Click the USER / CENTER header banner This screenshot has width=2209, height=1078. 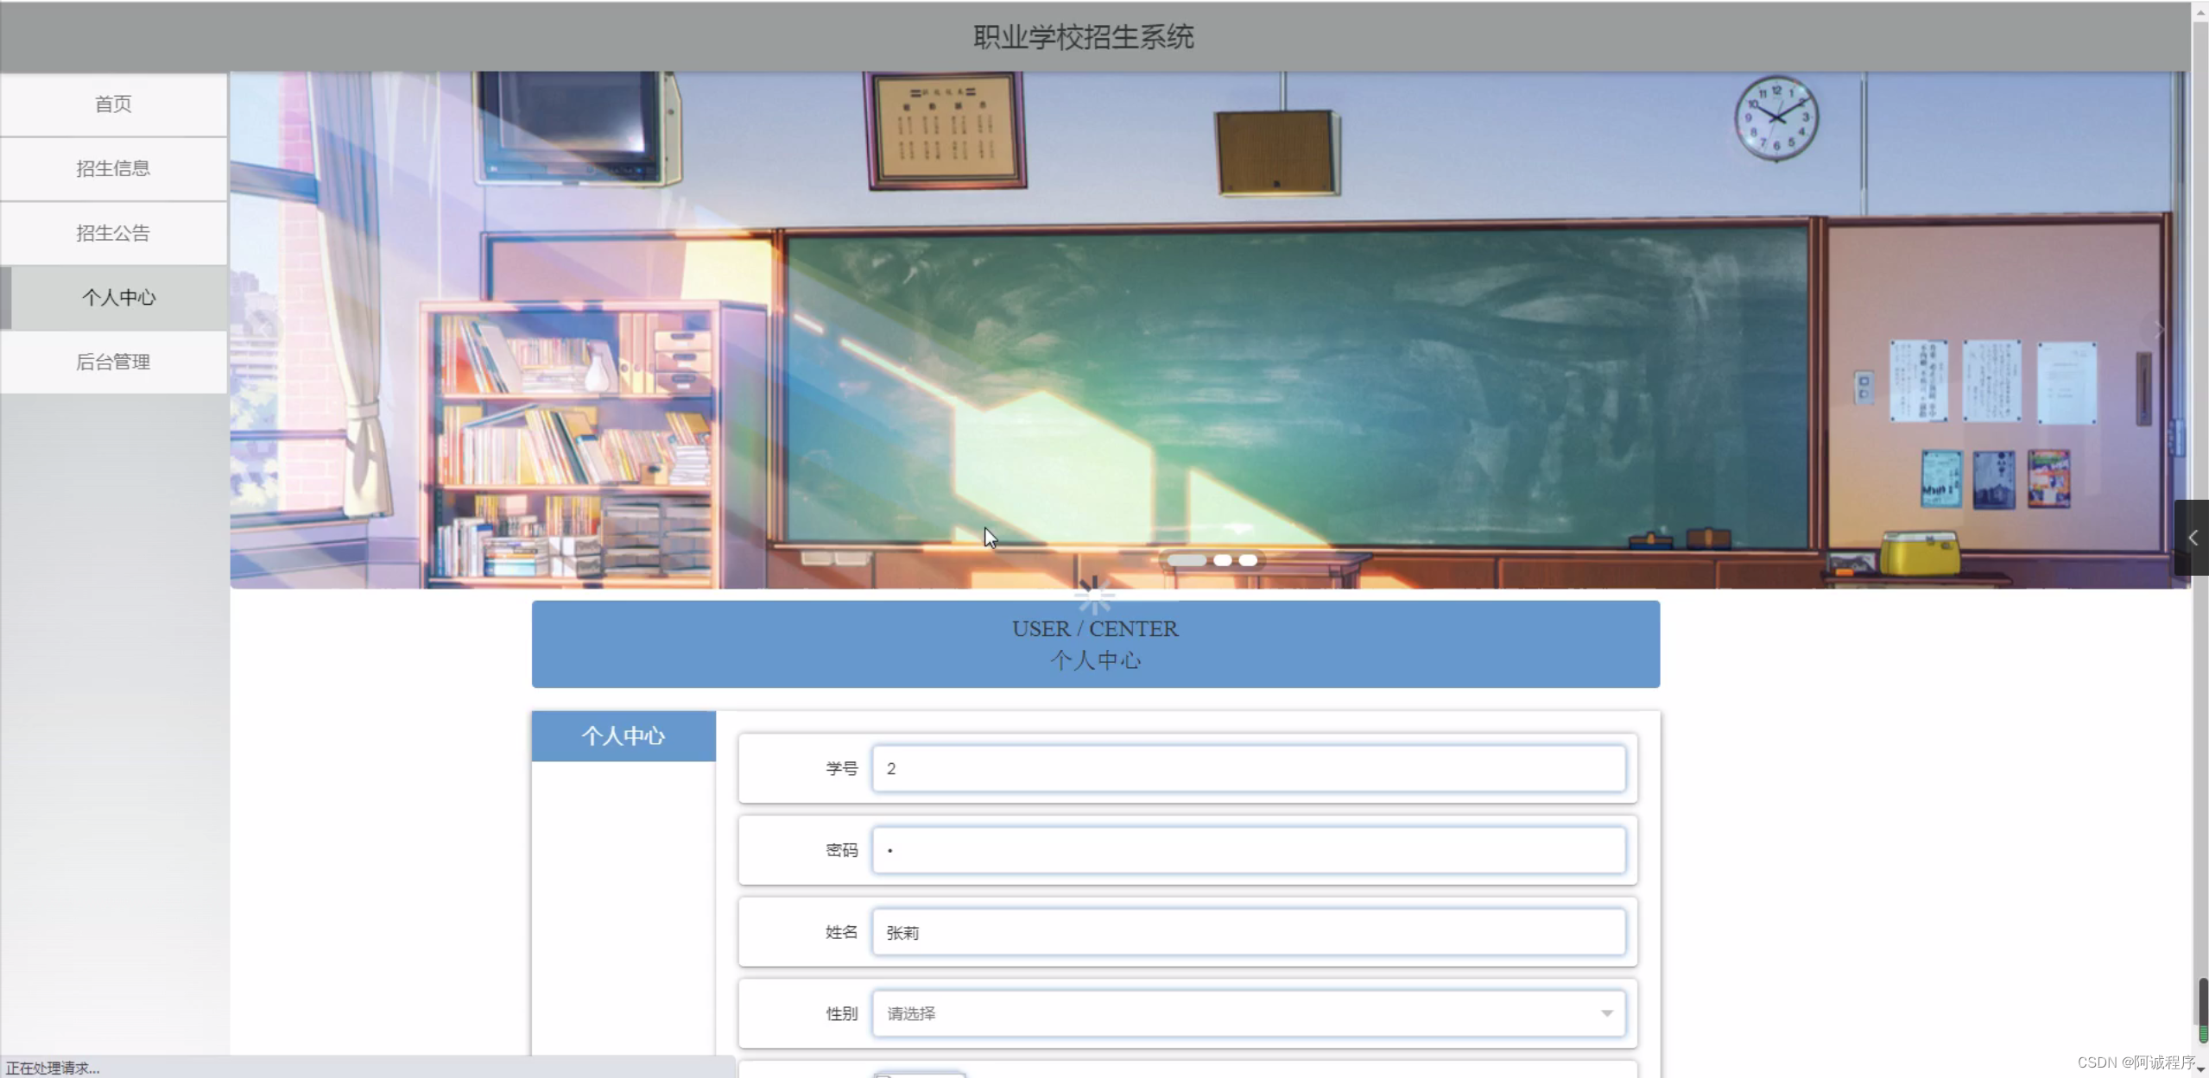[x=1095, y=644]
